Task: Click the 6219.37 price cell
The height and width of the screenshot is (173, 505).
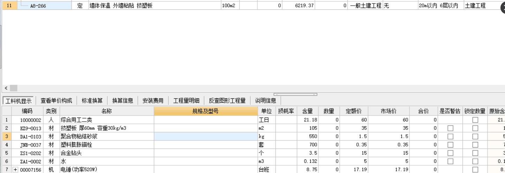Action: pyautogui.click(x=298, y=6)
